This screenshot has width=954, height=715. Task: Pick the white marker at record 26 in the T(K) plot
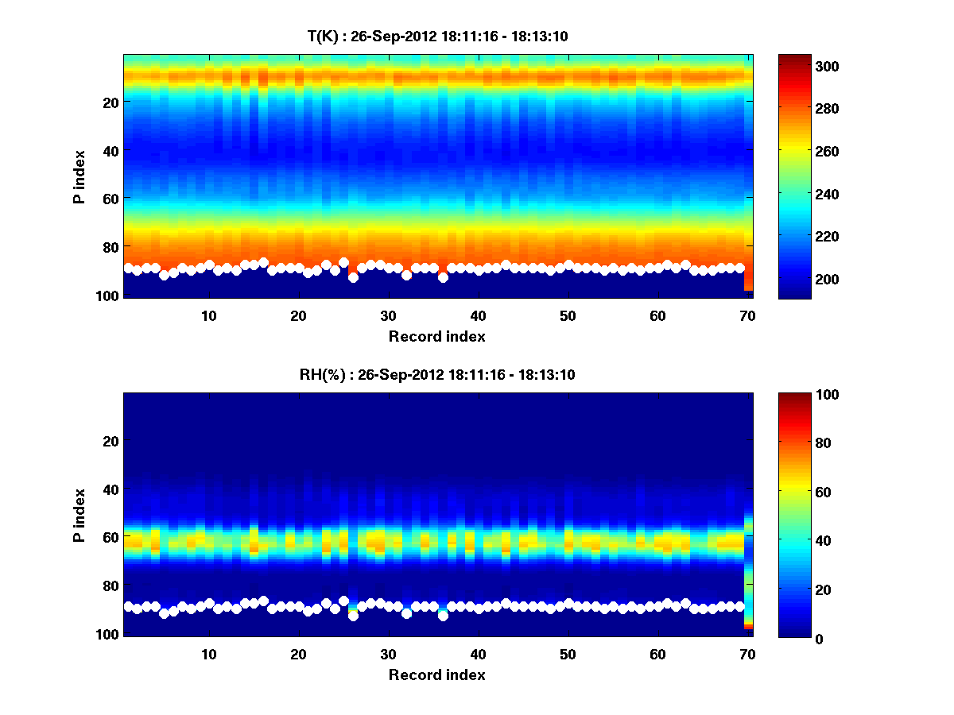[353, 277]
